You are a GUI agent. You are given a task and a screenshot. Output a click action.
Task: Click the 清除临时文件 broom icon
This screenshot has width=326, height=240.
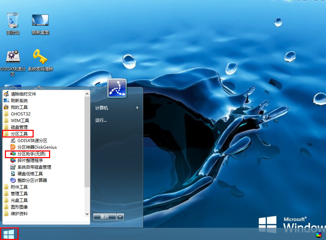click(x=6, y=94)
